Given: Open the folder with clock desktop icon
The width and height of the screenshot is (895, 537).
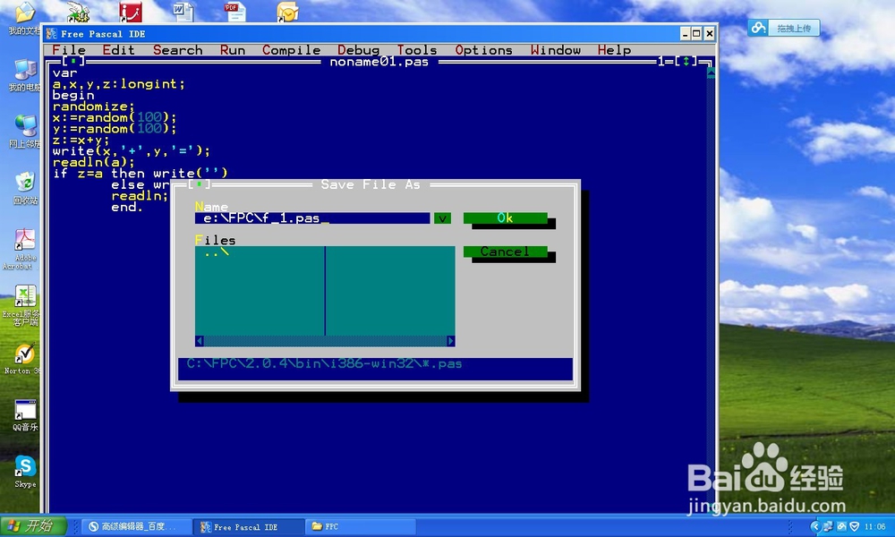Looking at the screenshot, I should (287, 12).
